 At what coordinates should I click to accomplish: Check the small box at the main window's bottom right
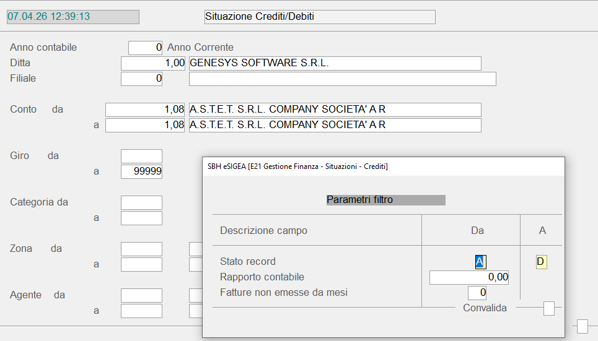[581, 326]
